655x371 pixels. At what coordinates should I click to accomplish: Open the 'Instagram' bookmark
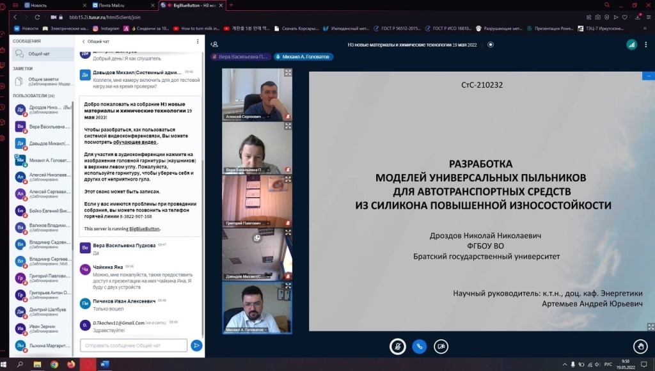pos(106,28)
